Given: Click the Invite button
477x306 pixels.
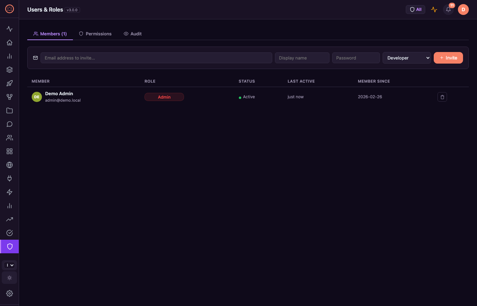Looking at the screenshot, I should click(x=448, y=58).
